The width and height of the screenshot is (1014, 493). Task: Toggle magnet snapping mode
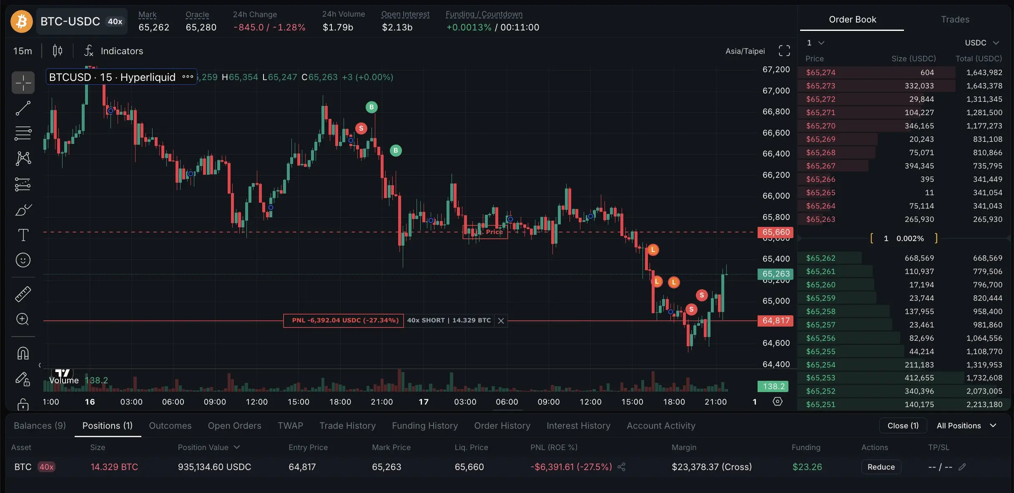(23, 353)
